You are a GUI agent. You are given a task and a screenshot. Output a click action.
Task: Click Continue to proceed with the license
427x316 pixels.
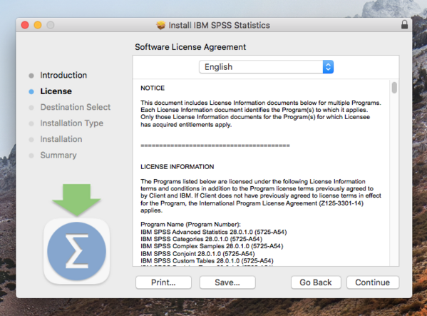click(373, 282)
